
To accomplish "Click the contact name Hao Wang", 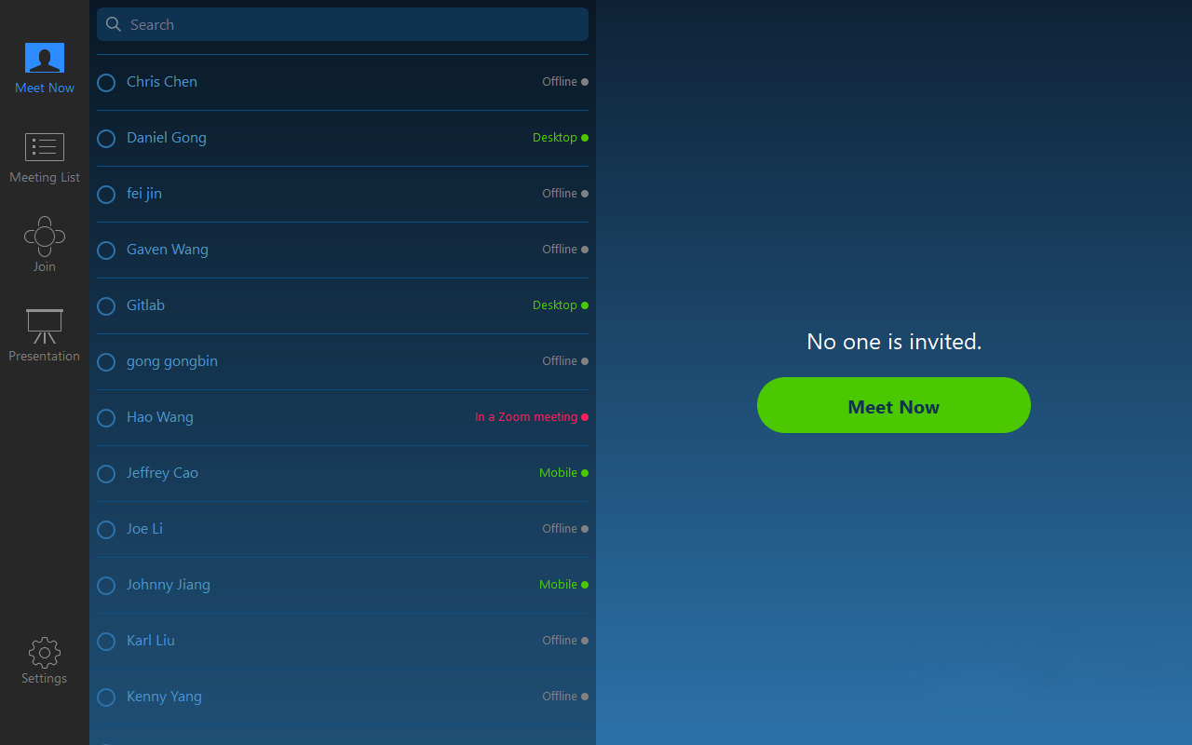I will pyautogui.click(x=160, y=417).
